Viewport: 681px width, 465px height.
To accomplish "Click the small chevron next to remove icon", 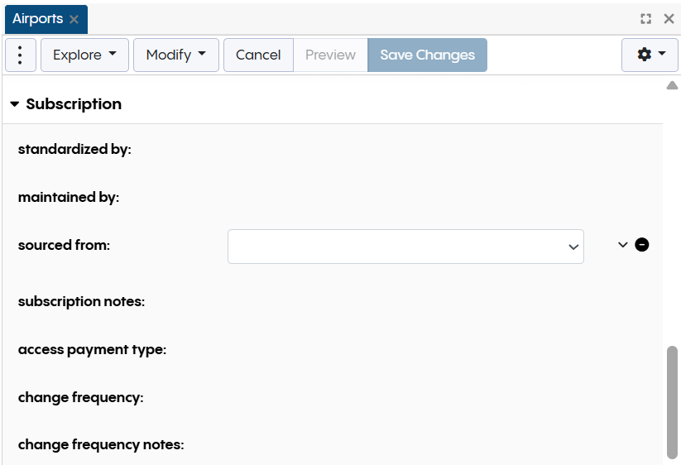I will tap(622, 245).
